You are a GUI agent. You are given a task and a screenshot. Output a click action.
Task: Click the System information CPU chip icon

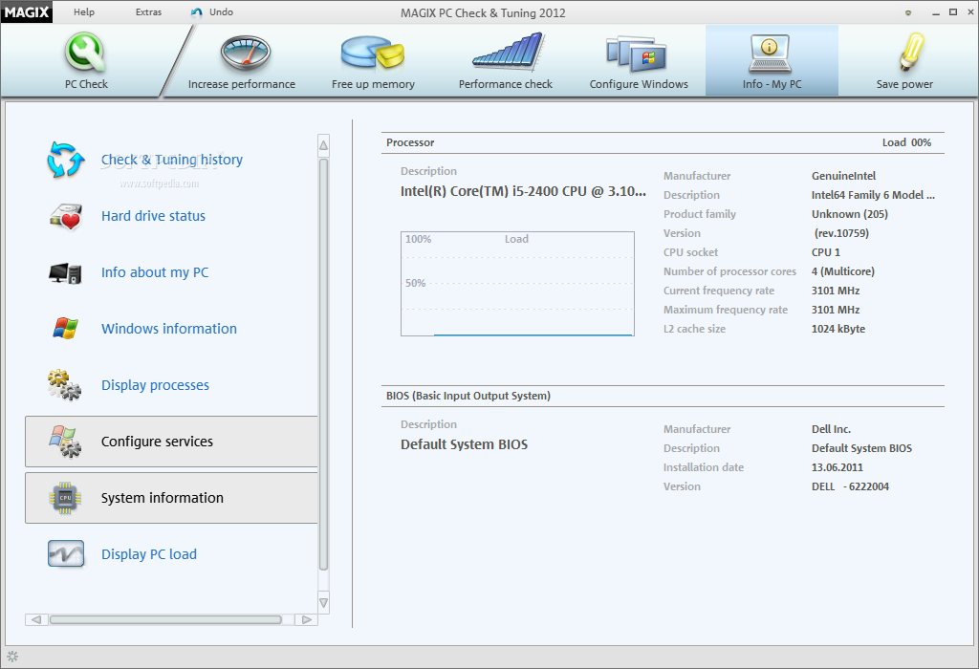click(65, 498)
